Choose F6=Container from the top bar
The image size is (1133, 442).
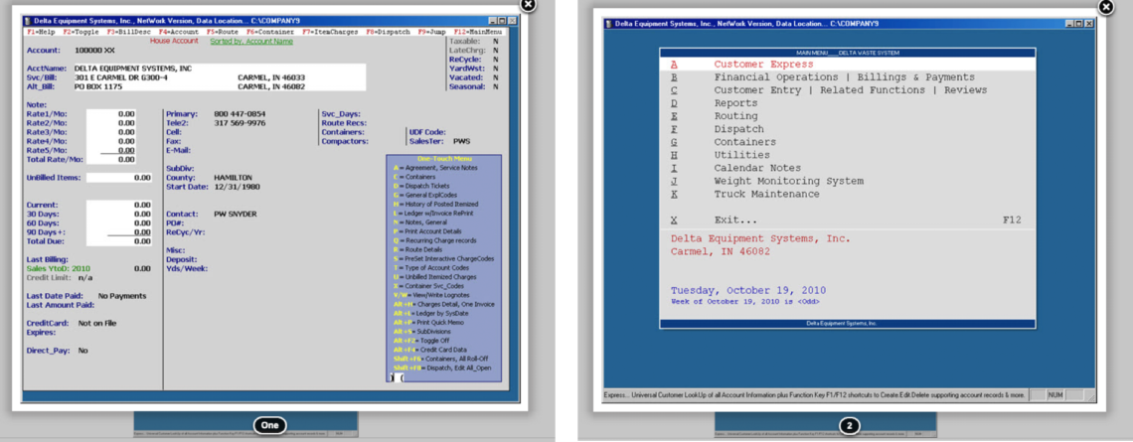point(269,33)
